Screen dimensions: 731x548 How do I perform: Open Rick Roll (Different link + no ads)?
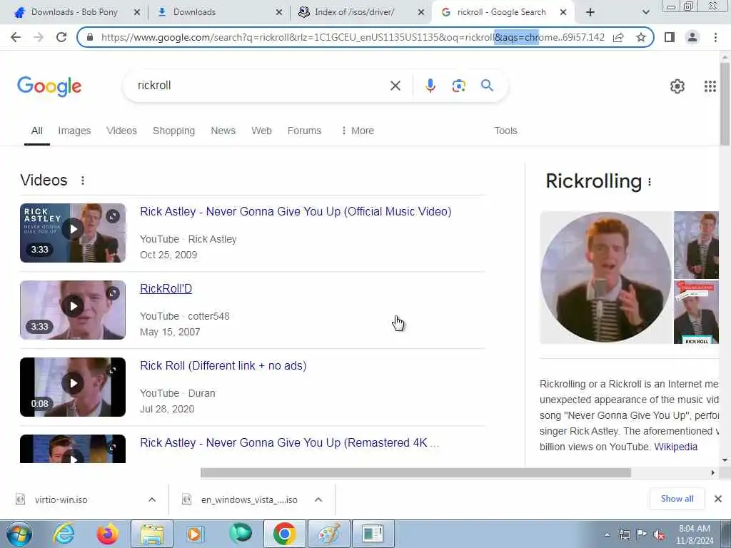click(223, 366)
